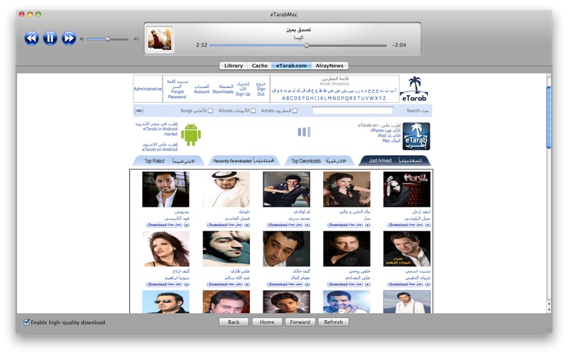Open the Administrative link
This screenshot has height=355, width=568.
(x=148, y=89)
